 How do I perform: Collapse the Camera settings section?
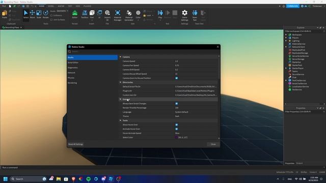point(120,57)
